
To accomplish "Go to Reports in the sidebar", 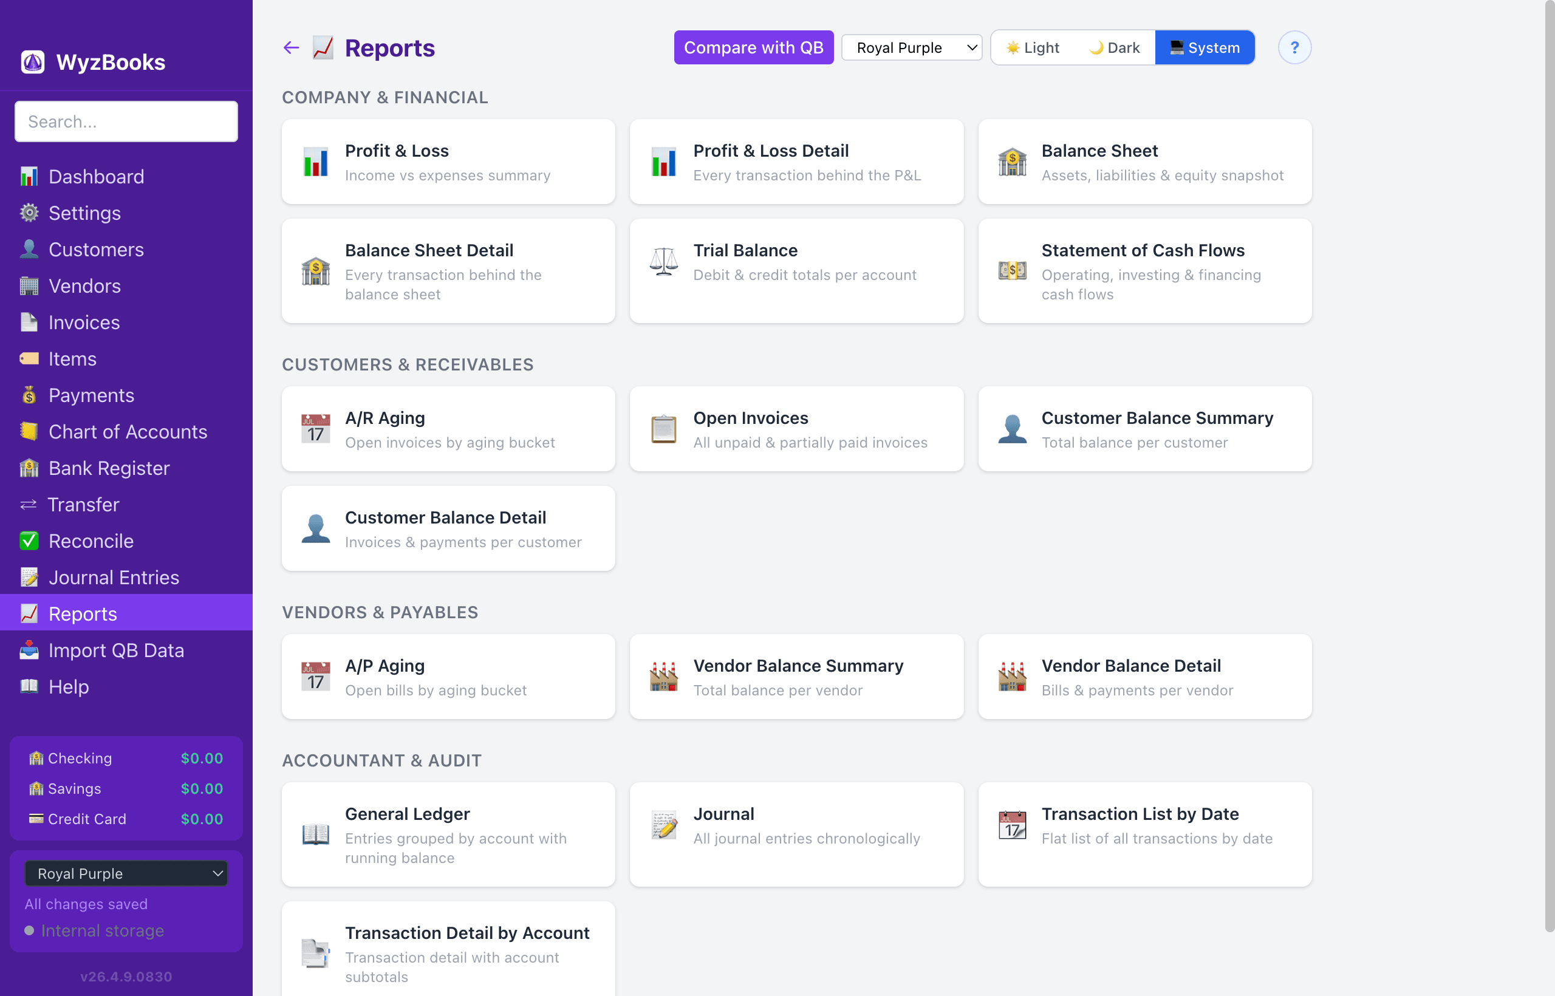I will click(x=82, y=613).
